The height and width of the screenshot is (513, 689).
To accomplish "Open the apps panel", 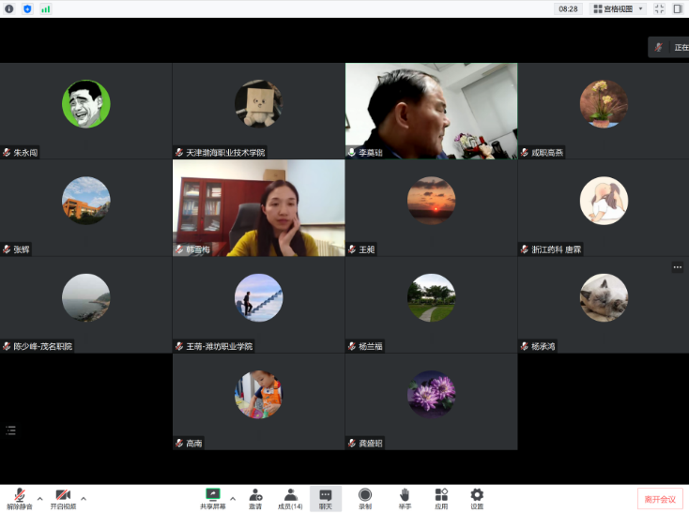I will pyautogui.click(x=441, y=496).
